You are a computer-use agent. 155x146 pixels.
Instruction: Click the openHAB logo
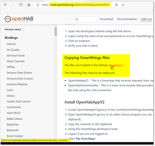click(x=19, y=19)
